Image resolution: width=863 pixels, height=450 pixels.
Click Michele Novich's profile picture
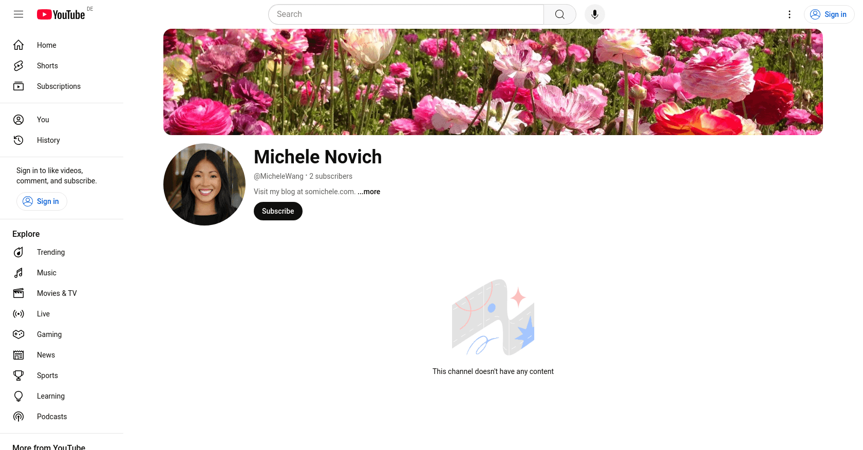(x=204, y=184)
